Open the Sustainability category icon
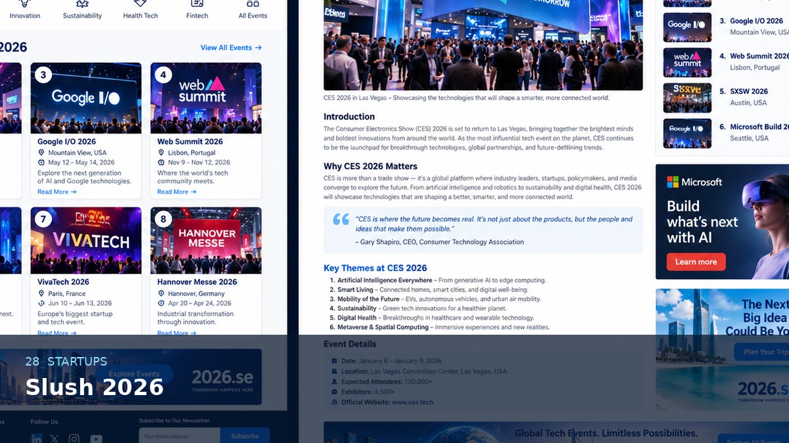789x443 pixels. tap(82, 3)
